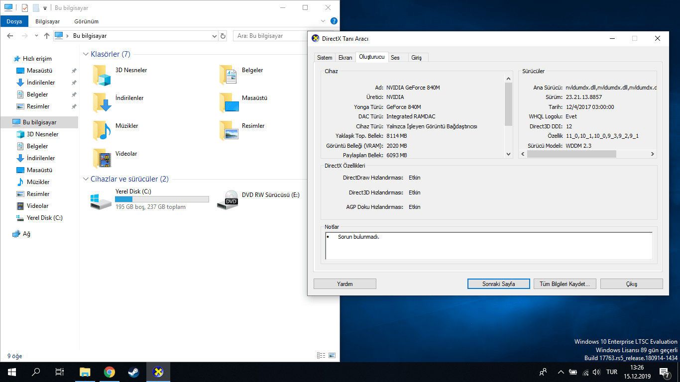
Task: Select Hızlı erişim in the navigation pane
Action: (x=37, y=59)
